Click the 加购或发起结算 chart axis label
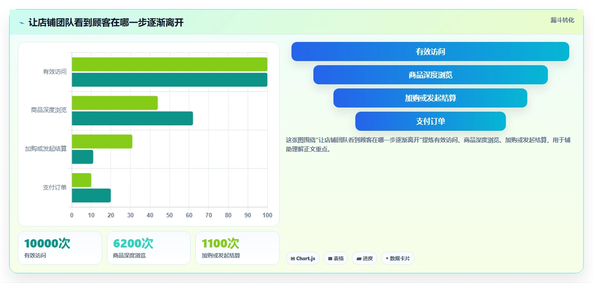Screen dimensions: 593x283 pos(46,149)
